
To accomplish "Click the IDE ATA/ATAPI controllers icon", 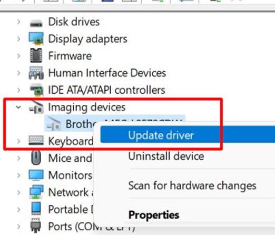I will (x=36, y=90).
